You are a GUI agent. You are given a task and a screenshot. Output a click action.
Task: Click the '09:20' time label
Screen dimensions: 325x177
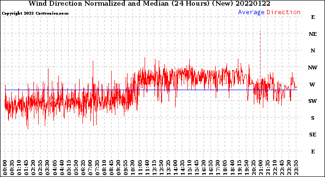coord(119,168)
